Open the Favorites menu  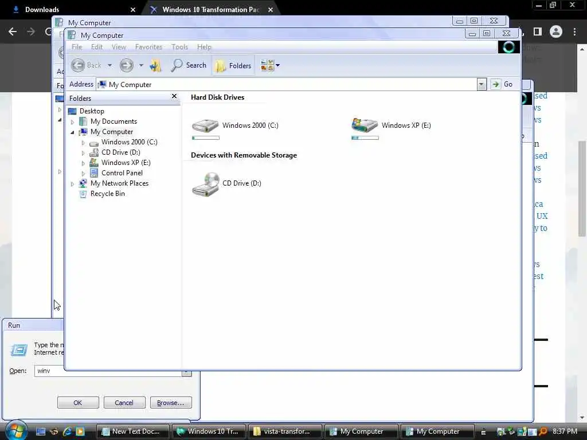pyautogui.click(x=148, y=47)
